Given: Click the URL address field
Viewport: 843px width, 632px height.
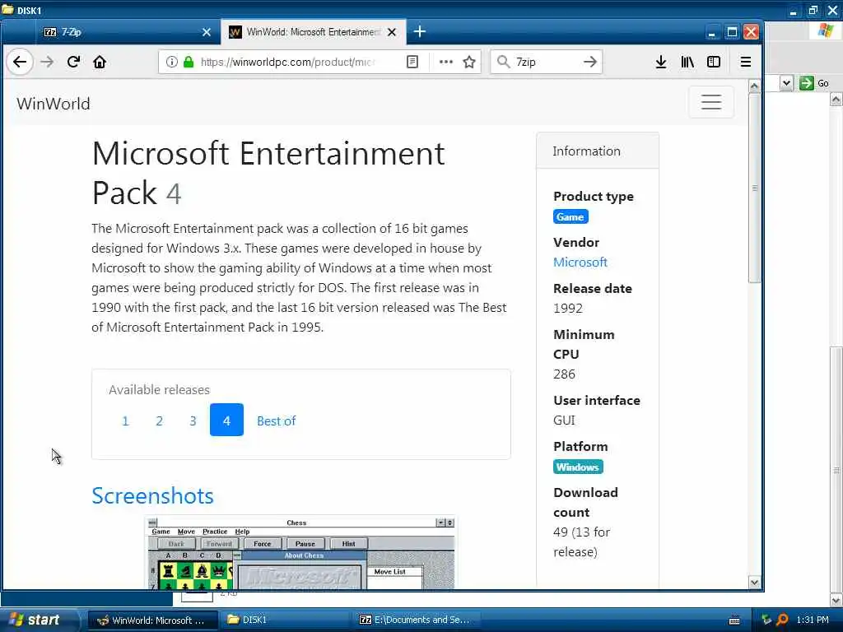Looking at the screenshot, I should [x=287, y=62].
